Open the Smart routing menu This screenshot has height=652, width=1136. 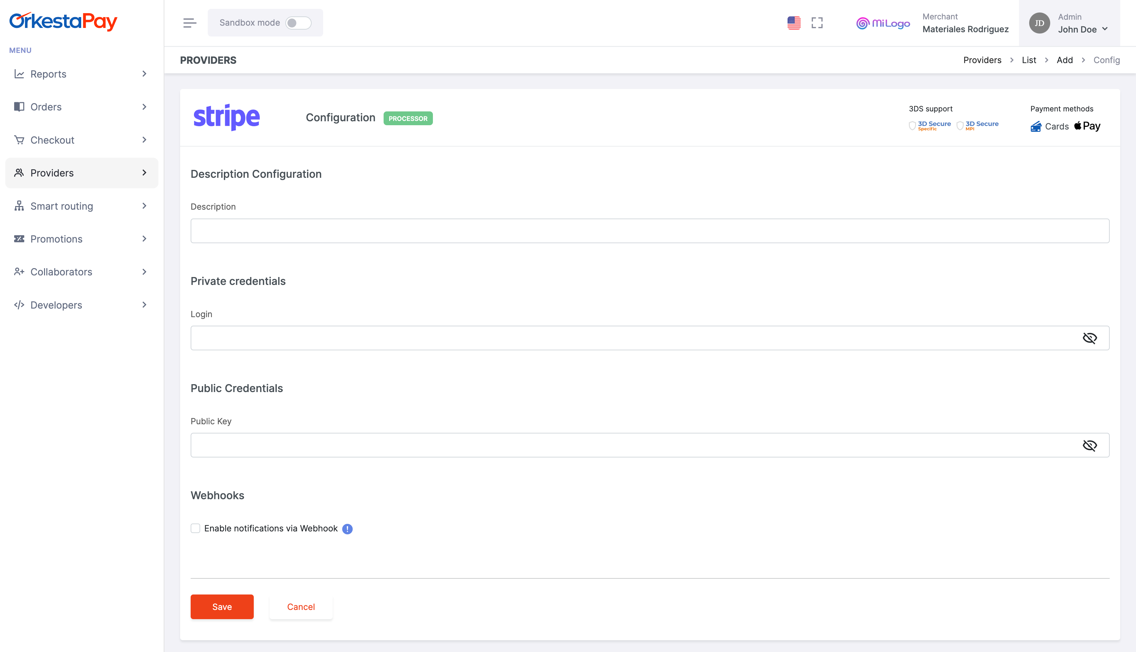[82, 206]
